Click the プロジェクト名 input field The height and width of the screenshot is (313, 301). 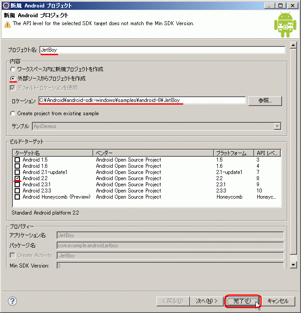[162, 50]
